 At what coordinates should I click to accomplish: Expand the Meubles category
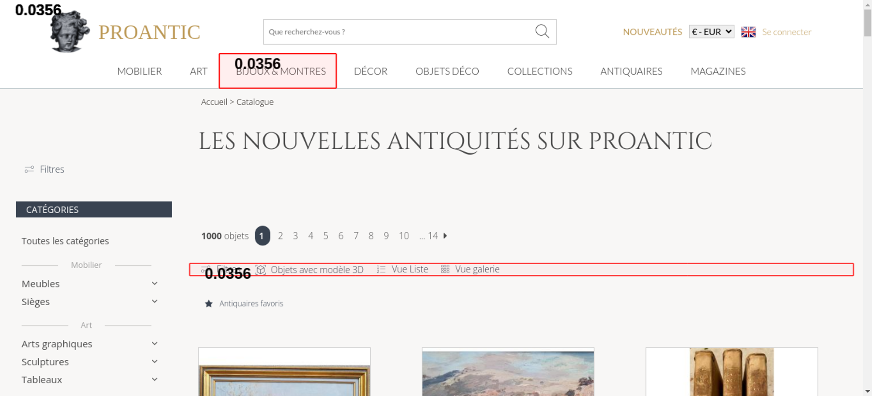click(x=154, y=283)
